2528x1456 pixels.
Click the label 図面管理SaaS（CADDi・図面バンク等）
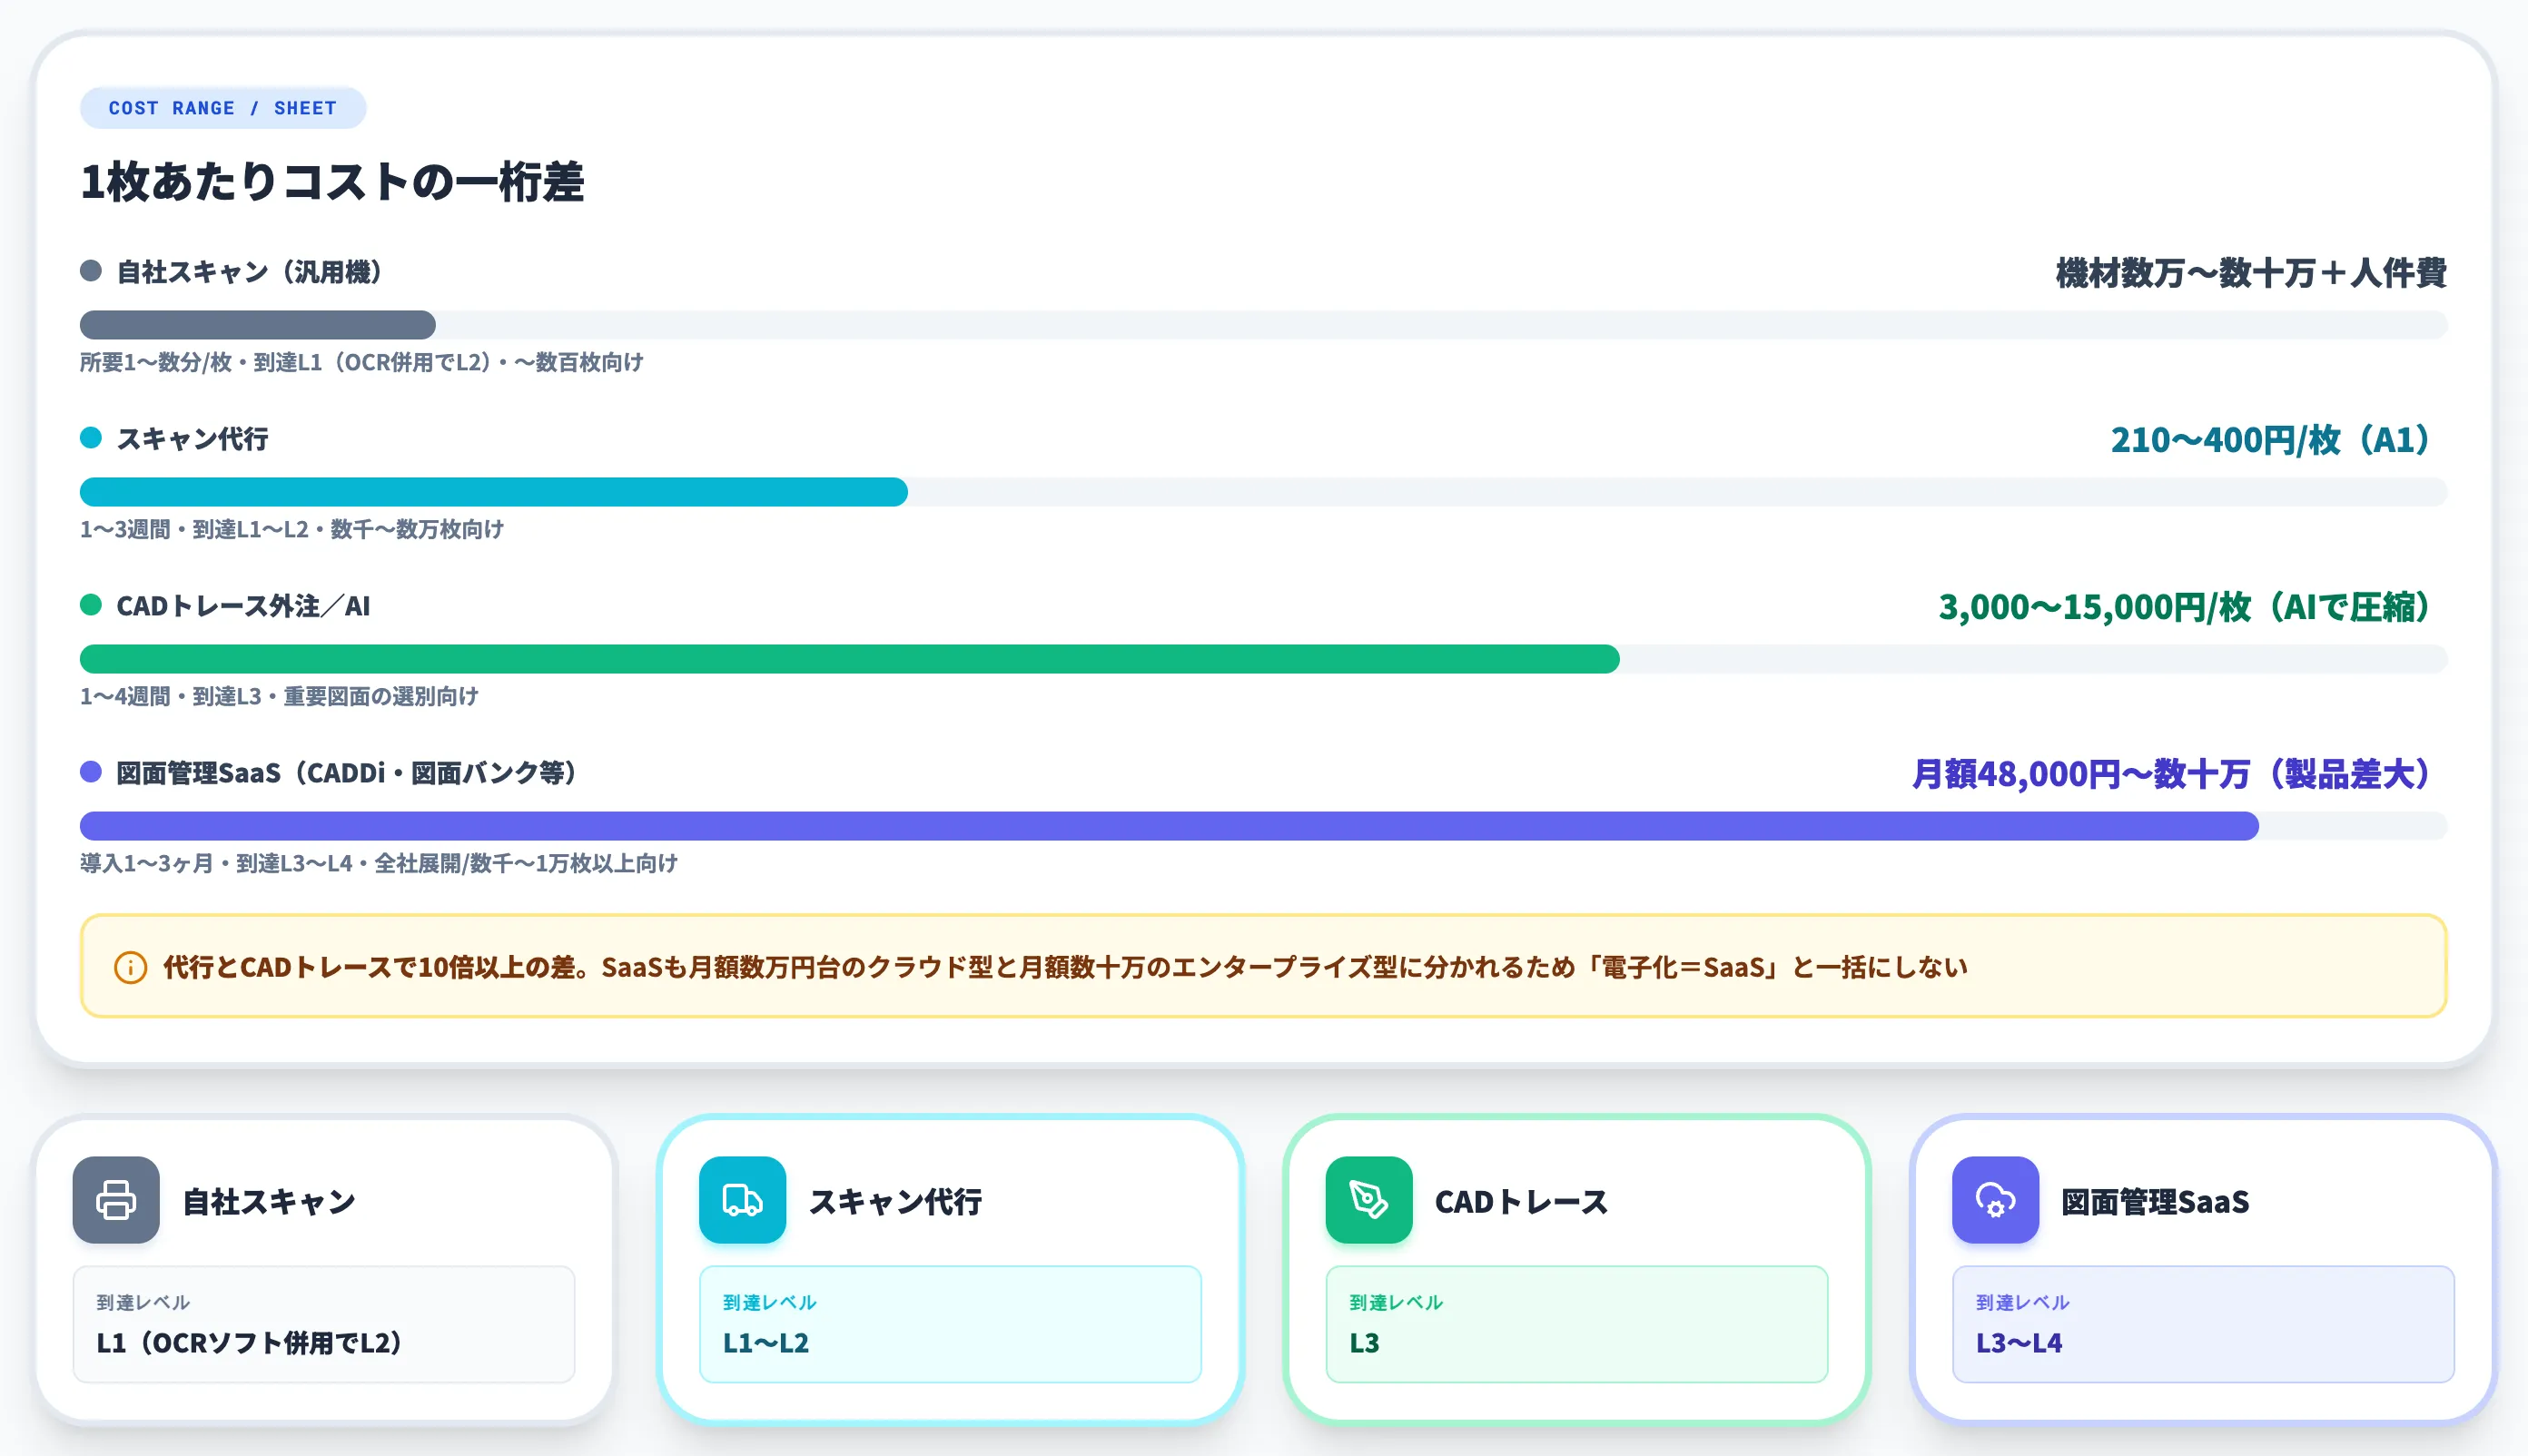coord(346,773)
